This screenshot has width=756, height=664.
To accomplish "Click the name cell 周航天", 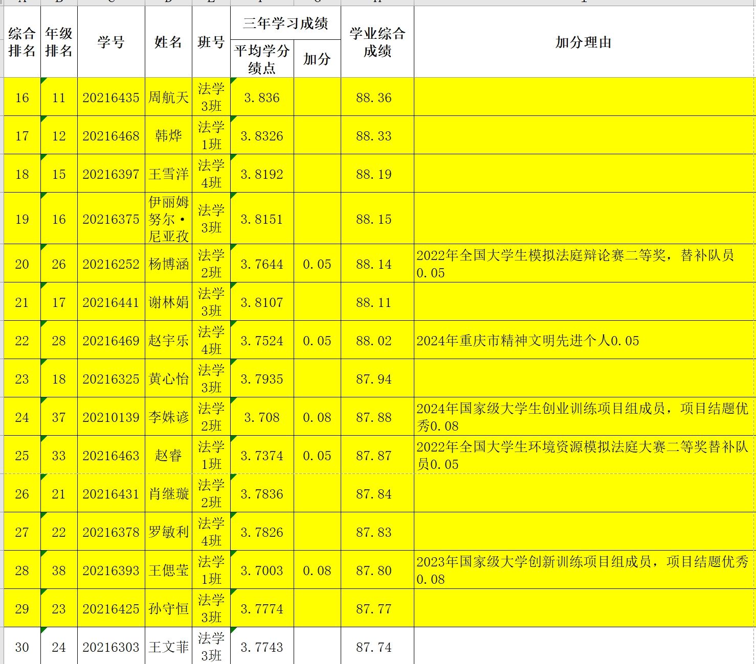I will pos(168,97).
